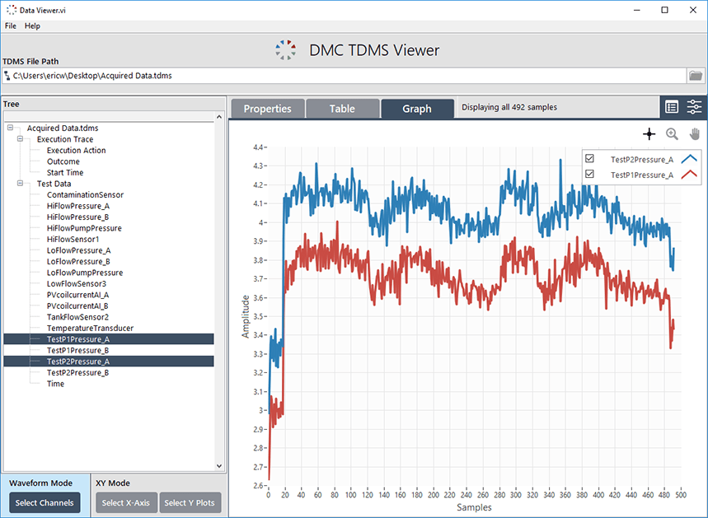
Task: Select Execution Action in the tree
Action: coord(77,150)
